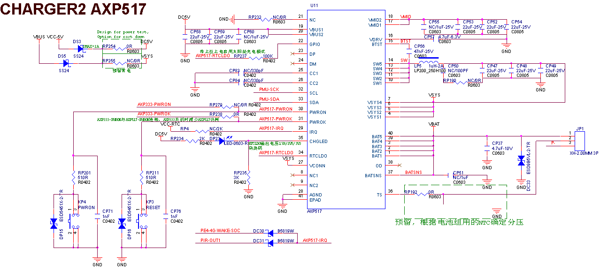Image resolution: width=600 pixels, height=271 pixels.
Task: Click the DP23 charge LED symbol
Action: tap(222, 141)
